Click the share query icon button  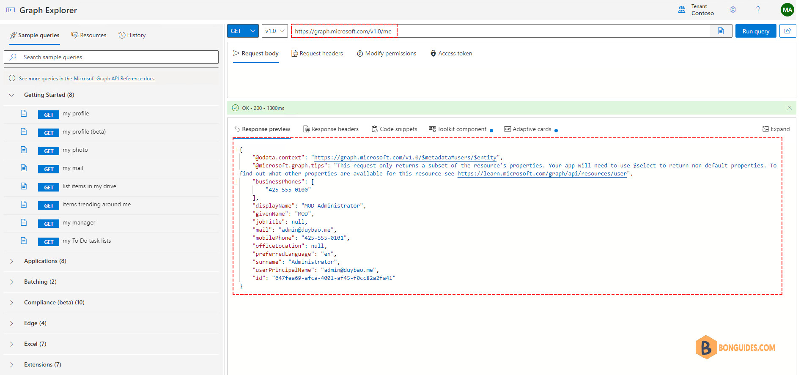(x=787, y=31)
